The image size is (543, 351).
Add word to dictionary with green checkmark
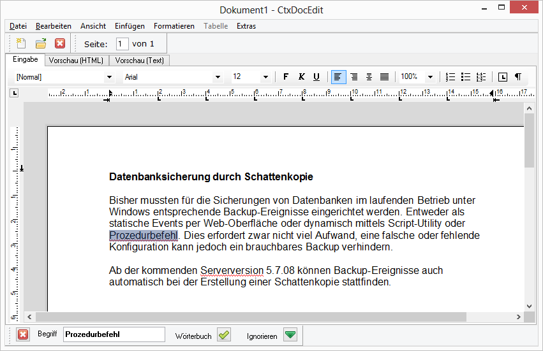click(223, 335)
